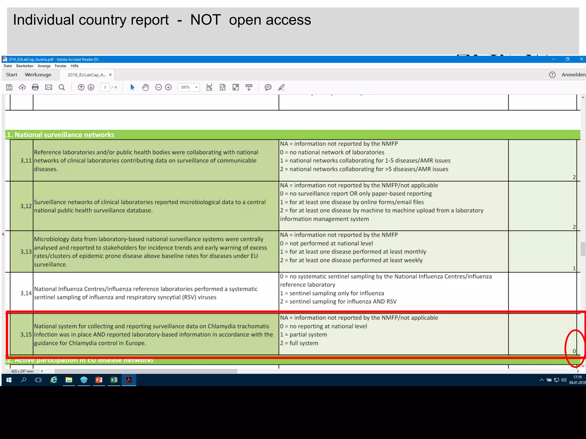The height and width of the screenshot is (439, 586).
Task: Click the page number input field
Action: tap(105, 87)
